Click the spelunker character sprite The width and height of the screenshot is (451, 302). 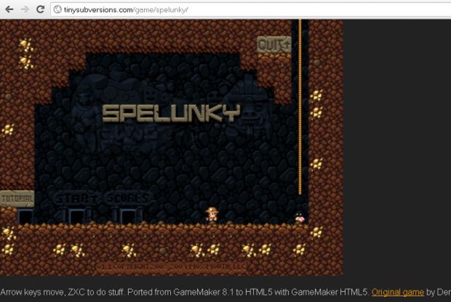tap(212, 215)
